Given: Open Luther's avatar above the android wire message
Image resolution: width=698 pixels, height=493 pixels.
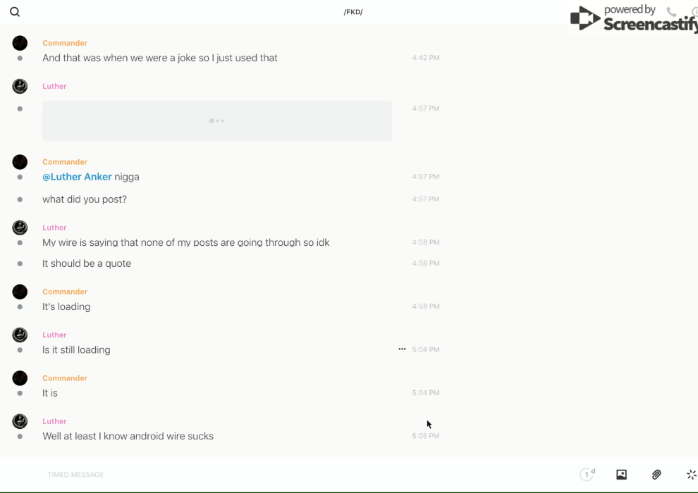Looking at the screenshot, I should 20,421.
